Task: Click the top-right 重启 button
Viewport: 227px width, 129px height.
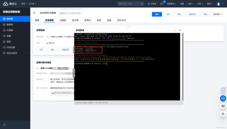Action: [x=180, y=14]
